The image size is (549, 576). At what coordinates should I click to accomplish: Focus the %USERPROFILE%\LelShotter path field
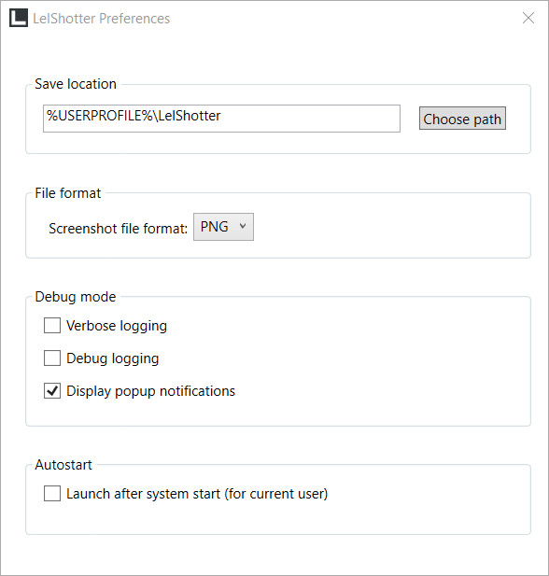pyautogui.click(x=221, y=119)
